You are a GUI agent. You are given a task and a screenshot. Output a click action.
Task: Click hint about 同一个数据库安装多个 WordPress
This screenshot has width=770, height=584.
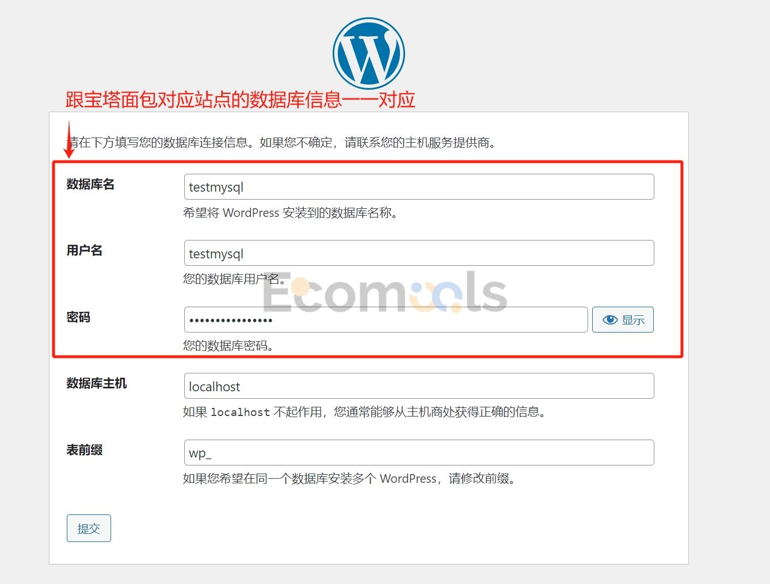click(349, 479)
